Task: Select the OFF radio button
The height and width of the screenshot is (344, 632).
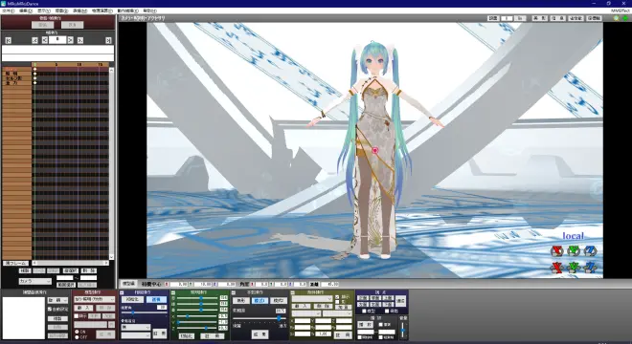Action: pos(77,336)
